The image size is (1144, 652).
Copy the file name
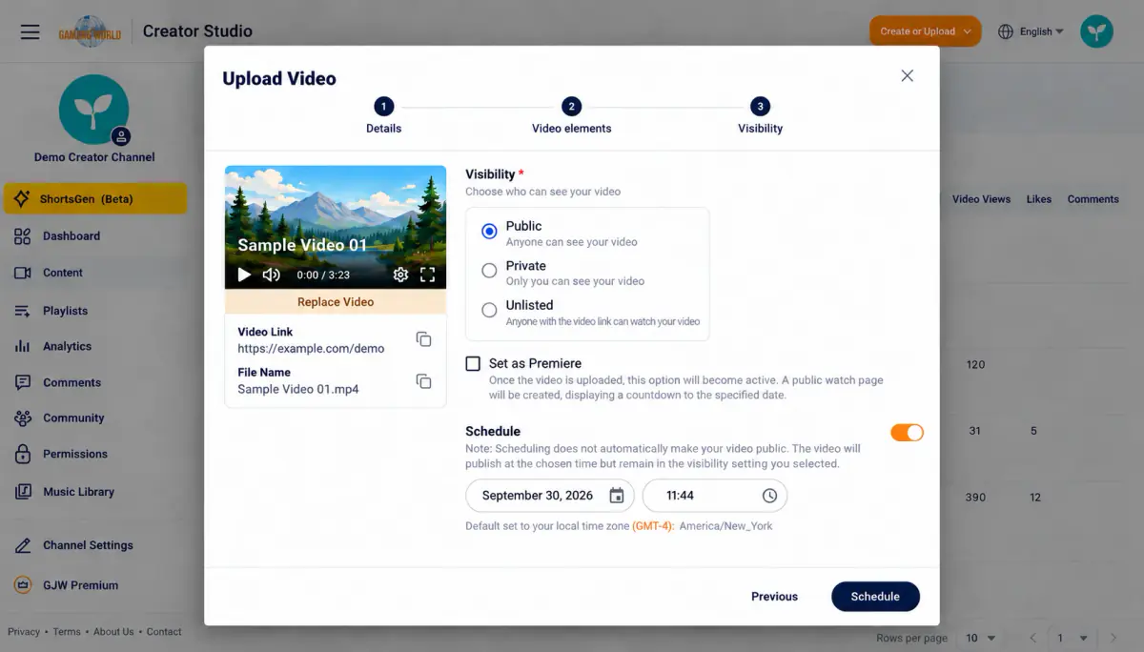tap(424, 381)
